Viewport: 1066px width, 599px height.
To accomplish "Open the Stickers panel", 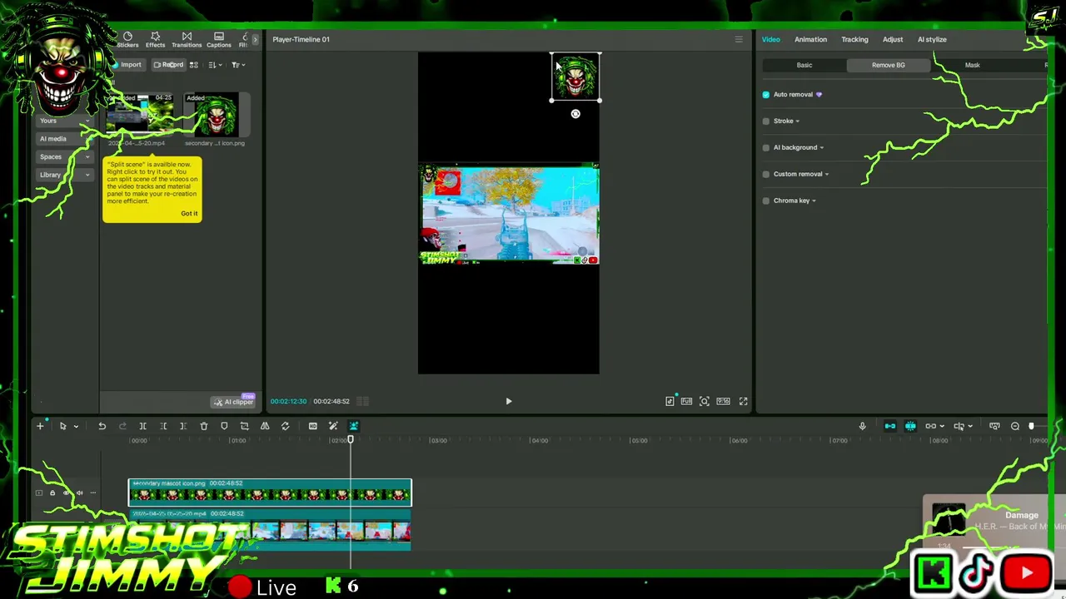I will click(x=127, y=39).
